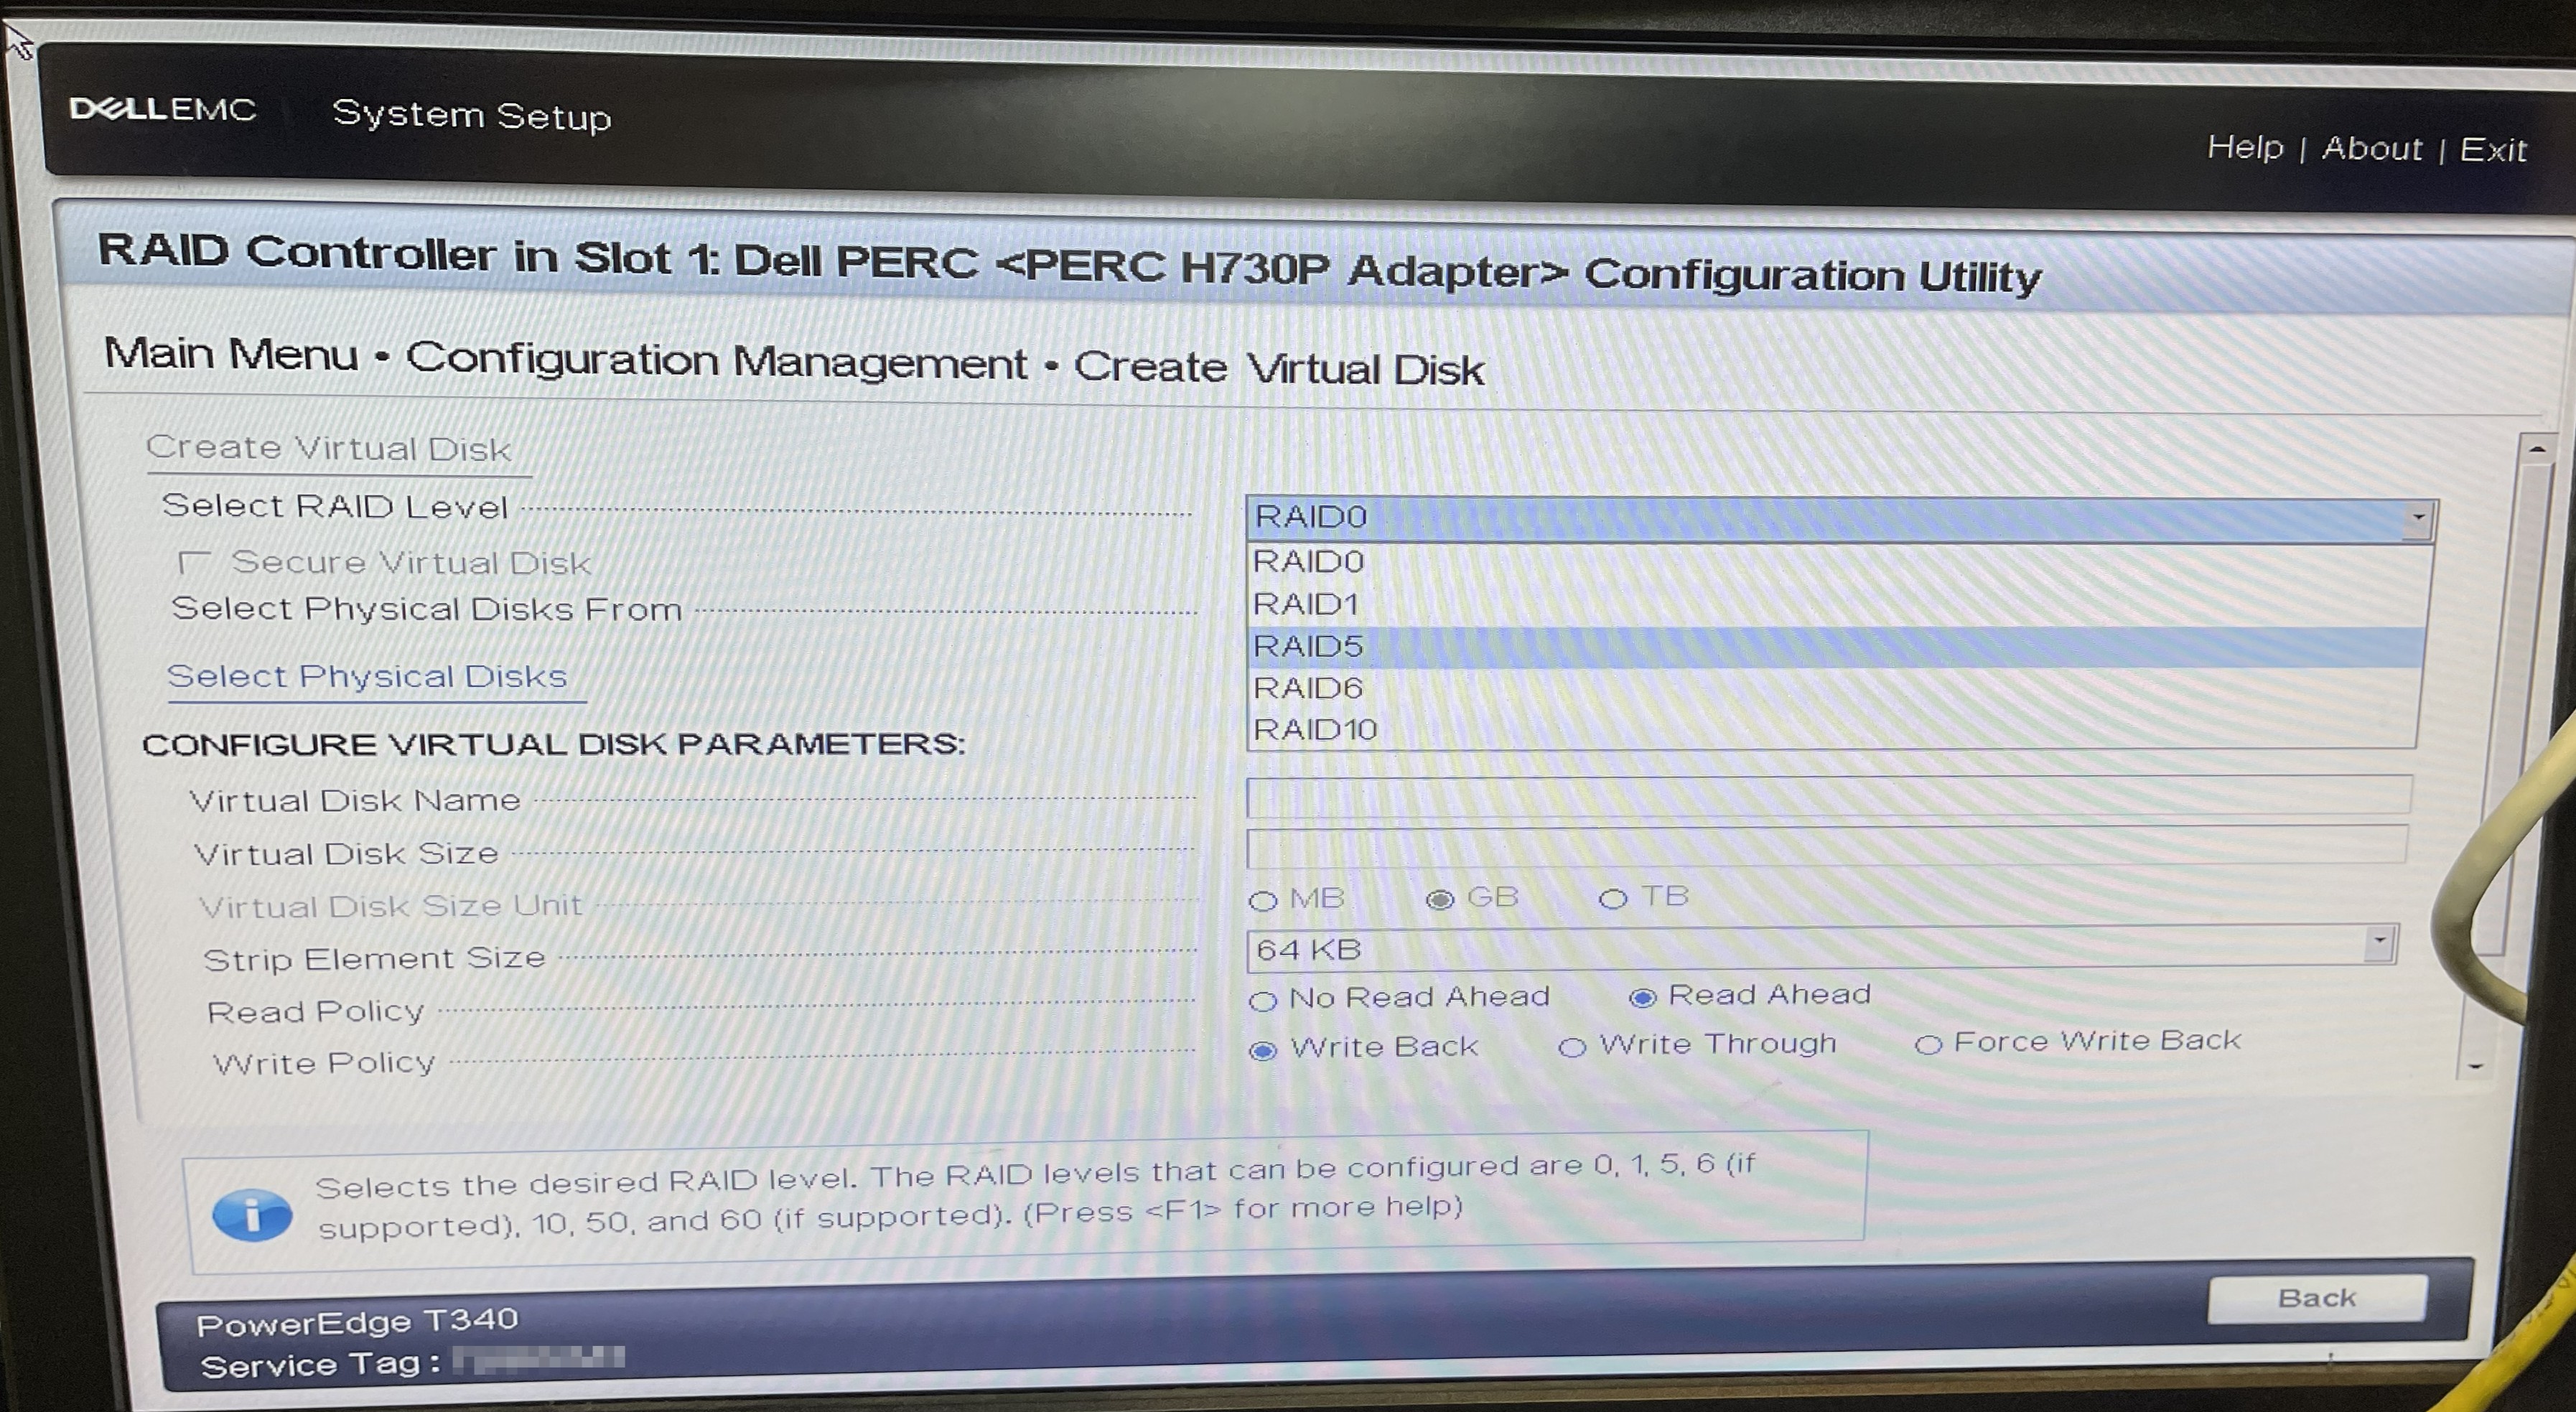Screen dimensions: 2576x1412
Task: Click the Select Physical Disks From label
Action: click(x=427, y=608)
